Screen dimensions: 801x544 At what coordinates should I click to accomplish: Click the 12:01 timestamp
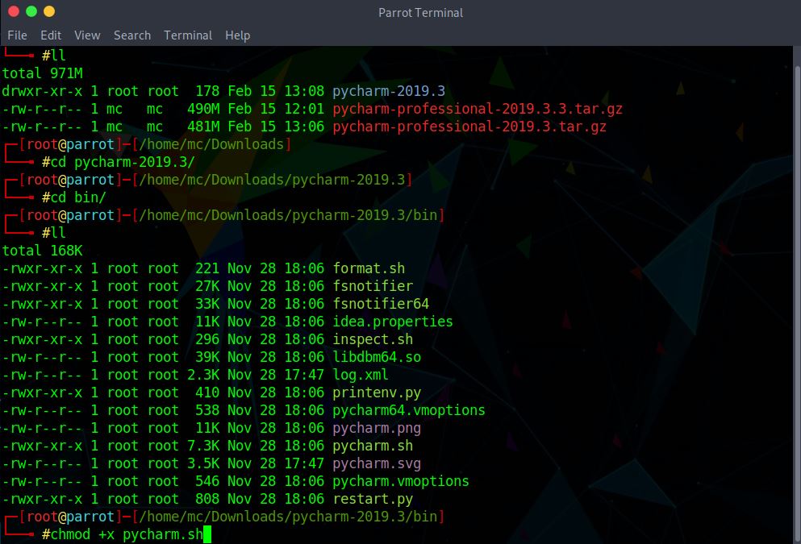click(304, 109)
